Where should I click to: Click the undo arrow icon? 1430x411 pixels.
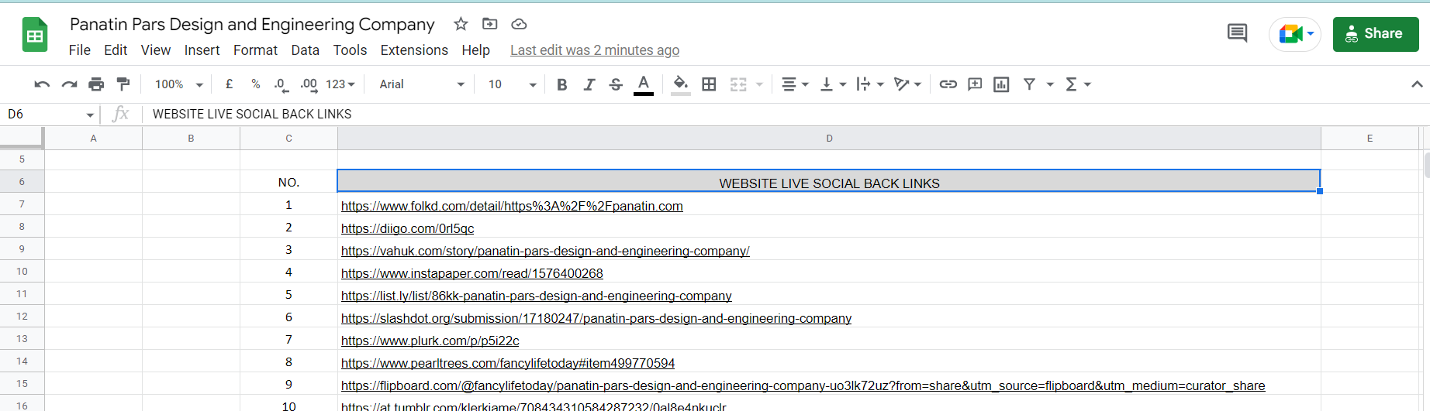(x=42, y=84)
